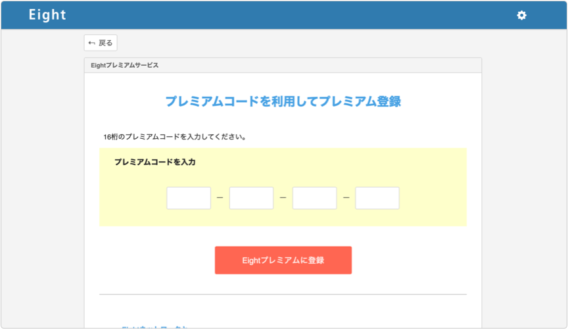The height and width of the screenshot is (329, 568).
Task: Open the settings gear icon
Action: pyautogui.click(x=521, y=15)
